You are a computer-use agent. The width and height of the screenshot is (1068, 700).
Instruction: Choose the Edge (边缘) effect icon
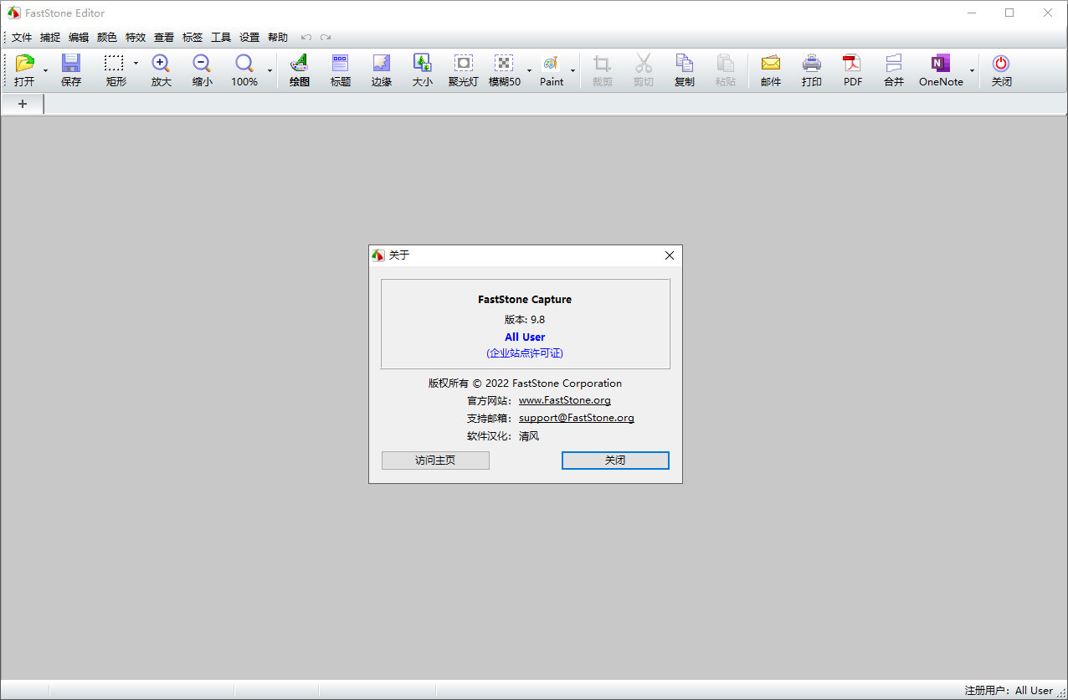click(x=382, y=64)
